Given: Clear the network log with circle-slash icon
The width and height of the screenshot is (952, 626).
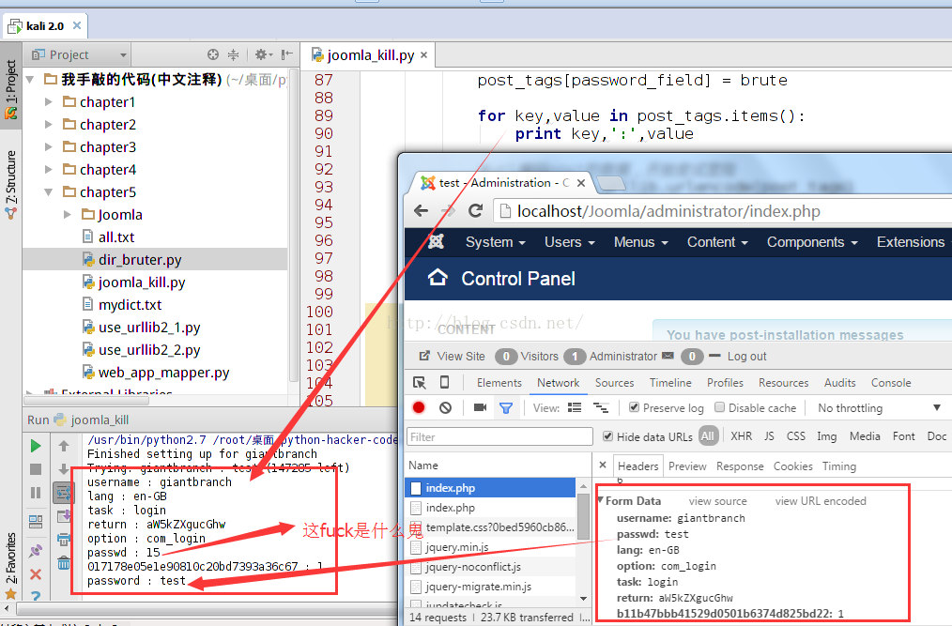Looking at the screenshot, I should tap(446, 407).
